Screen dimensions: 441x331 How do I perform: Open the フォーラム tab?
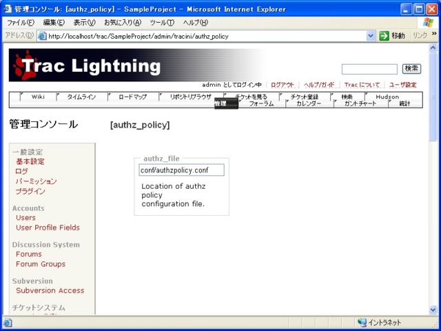[261, 104]
